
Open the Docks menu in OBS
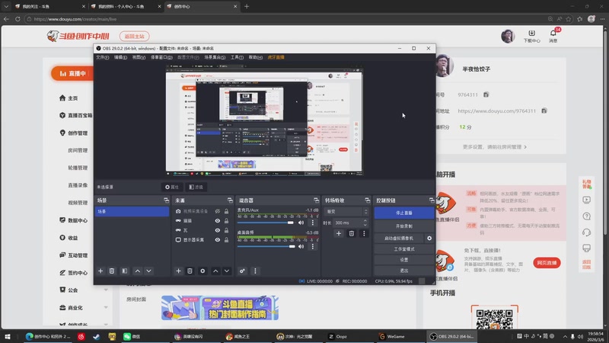tap(161, 57)
